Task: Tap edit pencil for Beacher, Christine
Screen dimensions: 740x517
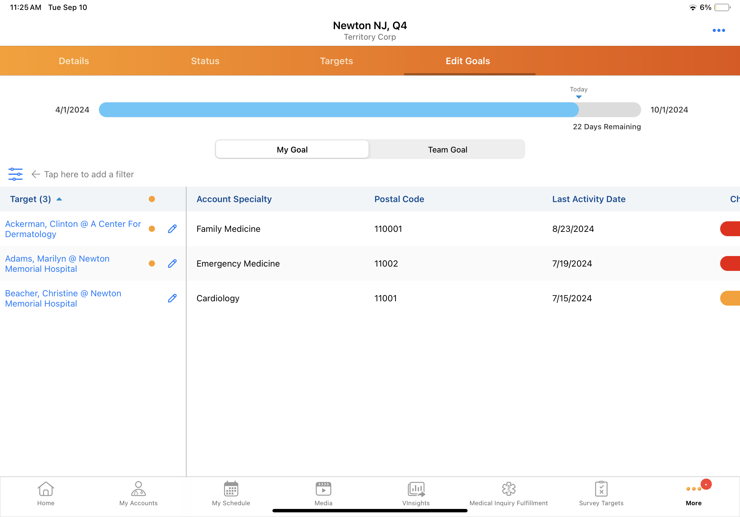Action: point(172,298)
